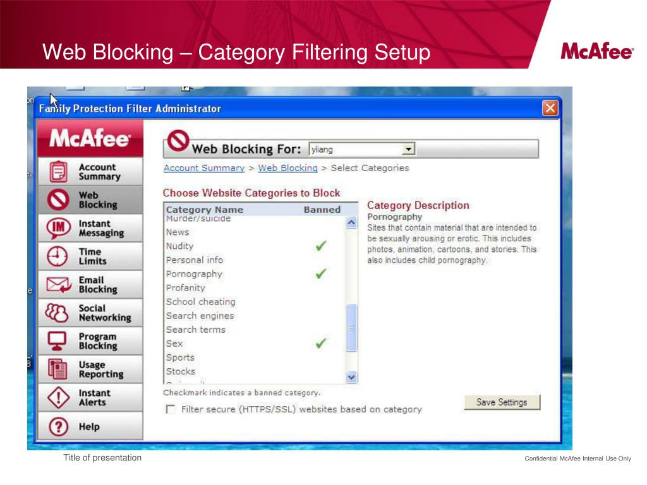This screenshot has height=485, width=647.
Task: Select the Nudity category name
Action: pyautogui.click(x=179, y=246)
